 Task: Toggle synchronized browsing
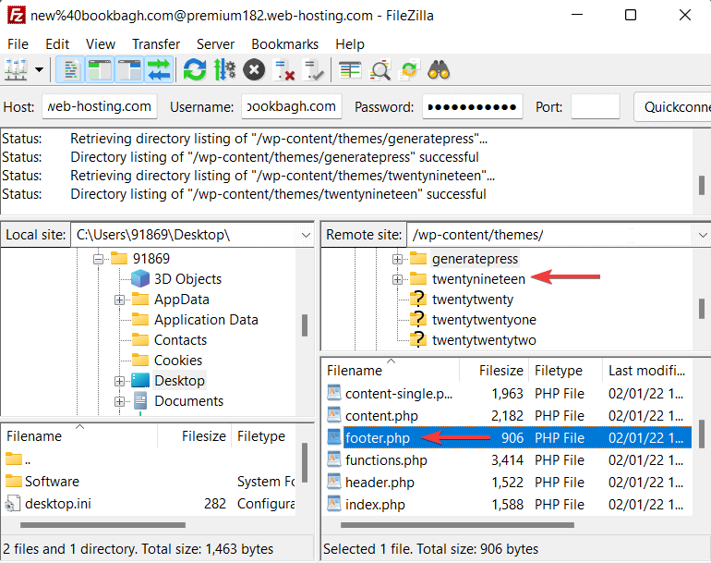coord(409,70)
